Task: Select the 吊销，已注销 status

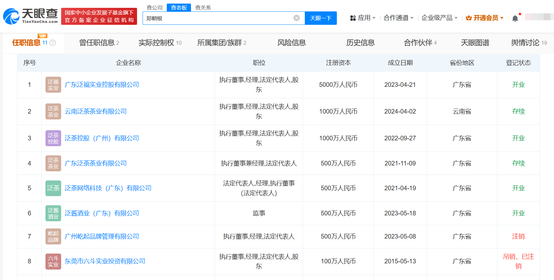Action: (518, 261)
